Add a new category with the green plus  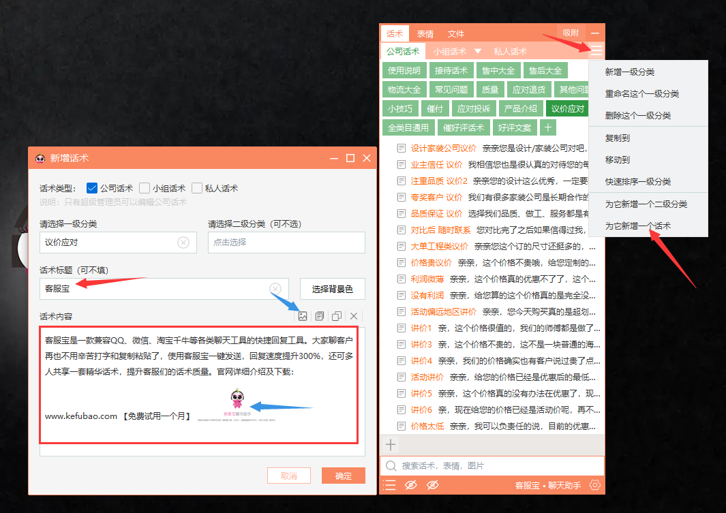point(548,127)
